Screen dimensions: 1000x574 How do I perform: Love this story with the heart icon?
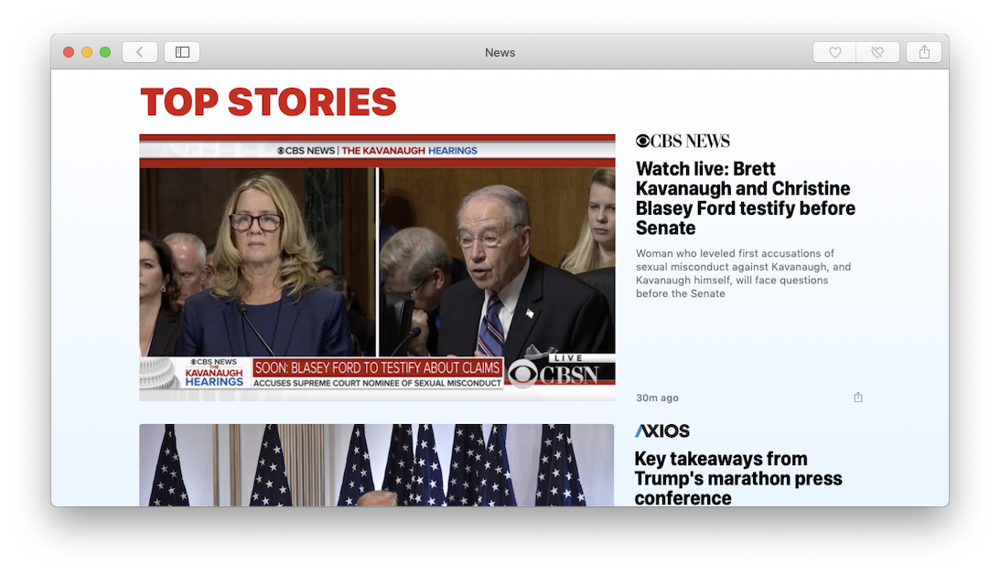tap(834, 52)
